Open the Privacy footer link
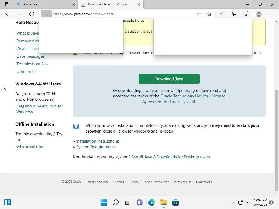The width and height of the screenshot is (279, 209). point(133,182)
